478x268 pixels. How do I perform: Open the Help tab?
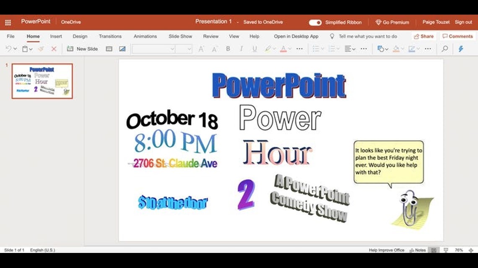tap(255, 36)
